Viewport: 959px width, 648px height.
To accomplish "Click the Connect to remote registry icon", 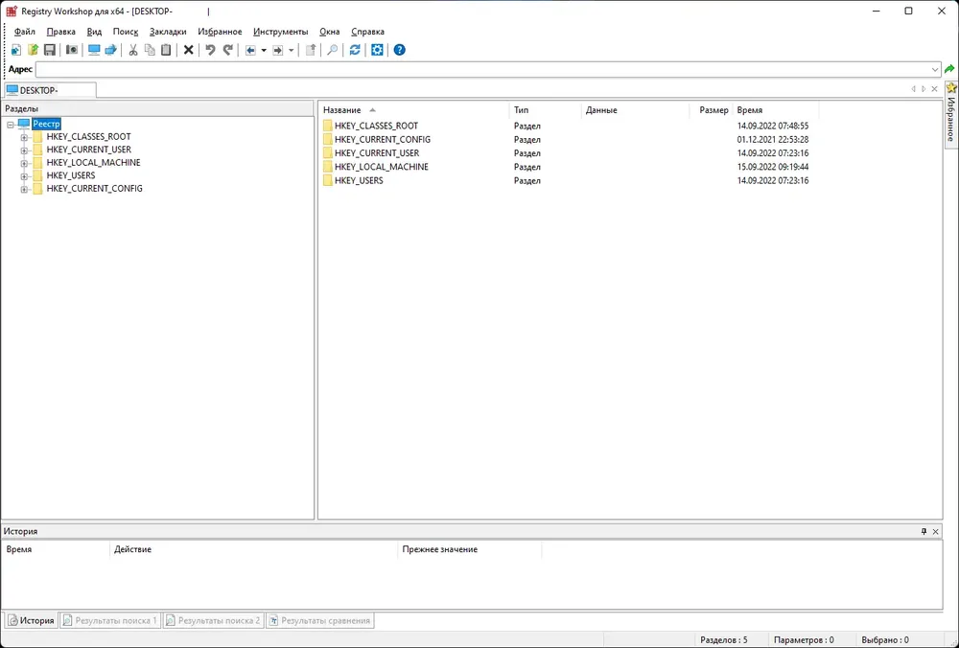I will coord(110,50).
